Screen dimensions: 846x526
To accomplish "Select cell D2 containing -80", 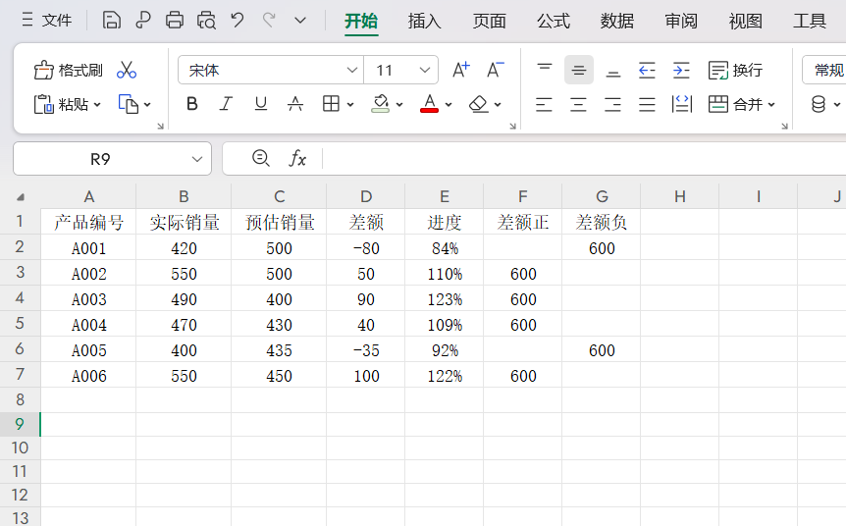I will [365, 248].
